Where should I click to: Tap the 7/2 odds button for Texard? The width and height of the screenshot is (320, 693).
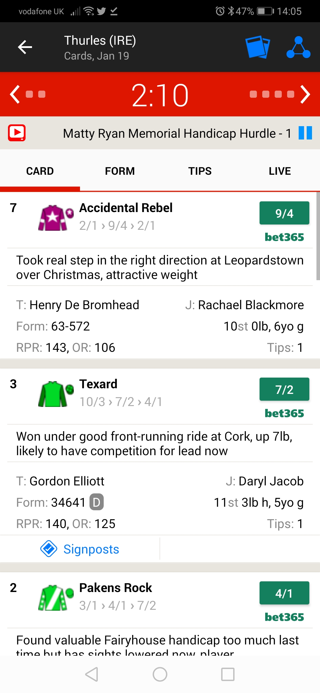[x=284, y=389]
